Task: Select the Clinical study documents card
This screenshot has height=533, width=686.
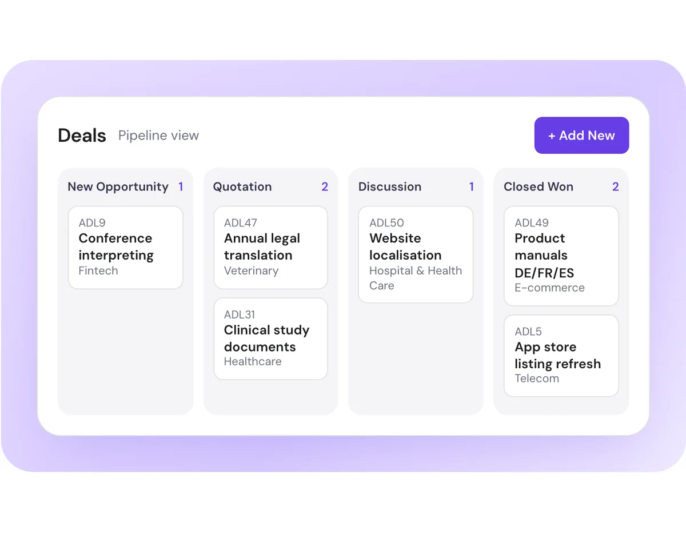Action: pos(271,339)
